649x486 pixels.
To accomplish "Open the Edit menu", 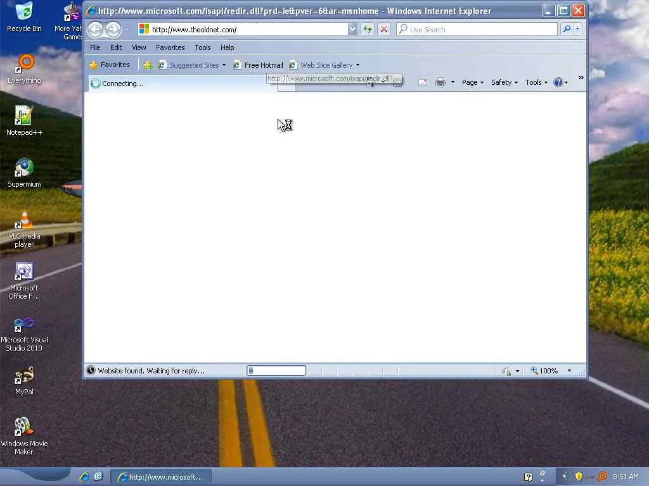I will (116, 47).
